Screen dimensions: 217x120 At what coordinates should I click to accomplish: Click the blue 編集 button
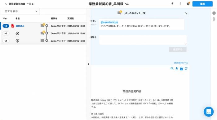pyautogui.click(x=202, y=4)
